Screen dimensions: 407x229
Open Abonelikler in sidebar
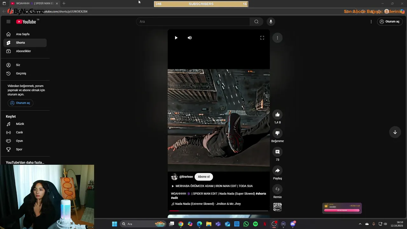tap(25, 51)
